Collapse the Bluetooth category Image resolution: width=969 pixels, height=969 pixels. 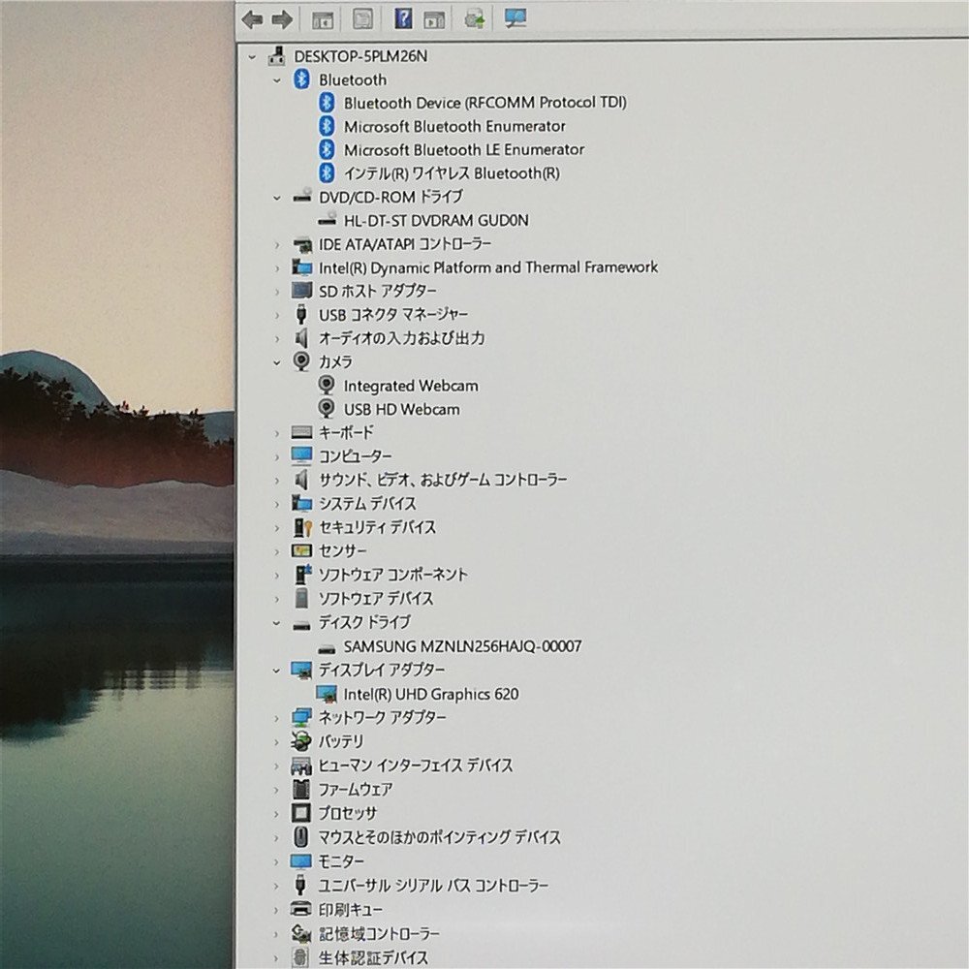[x=277, y=80]
